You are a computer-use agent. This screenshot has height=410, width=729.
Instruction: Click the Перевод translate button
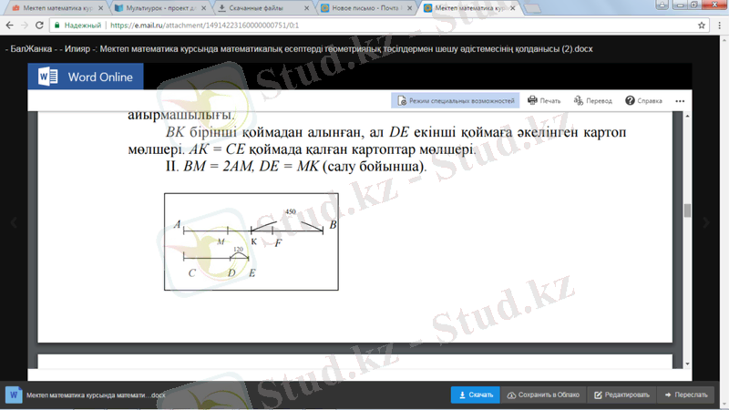[x=593, y=100]
